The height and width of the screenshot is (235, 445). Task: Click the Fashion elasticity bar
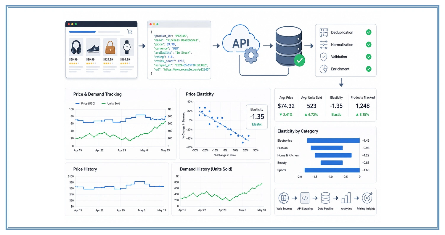(327, 148)
